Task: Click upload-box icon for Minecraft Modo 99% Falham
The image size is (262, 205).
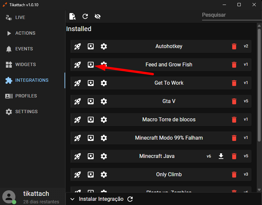Action: tap(91, 138)
